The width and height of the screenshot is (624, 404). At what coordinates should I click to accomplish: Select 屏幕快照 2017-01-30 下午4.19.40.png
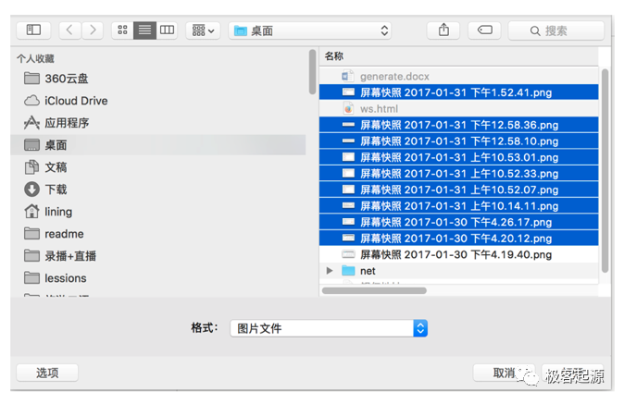tap(458, 254)
